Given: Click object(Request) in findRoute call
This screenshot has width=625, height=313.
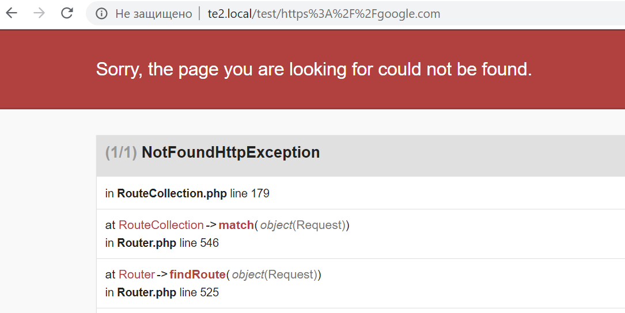Looking at the screenshot, I should (275, 274).
